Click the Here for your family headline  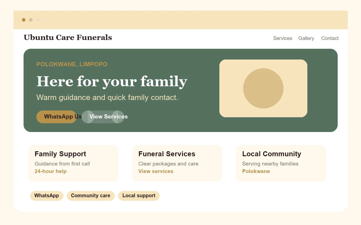pyautogui.click(x=112, y=81)
